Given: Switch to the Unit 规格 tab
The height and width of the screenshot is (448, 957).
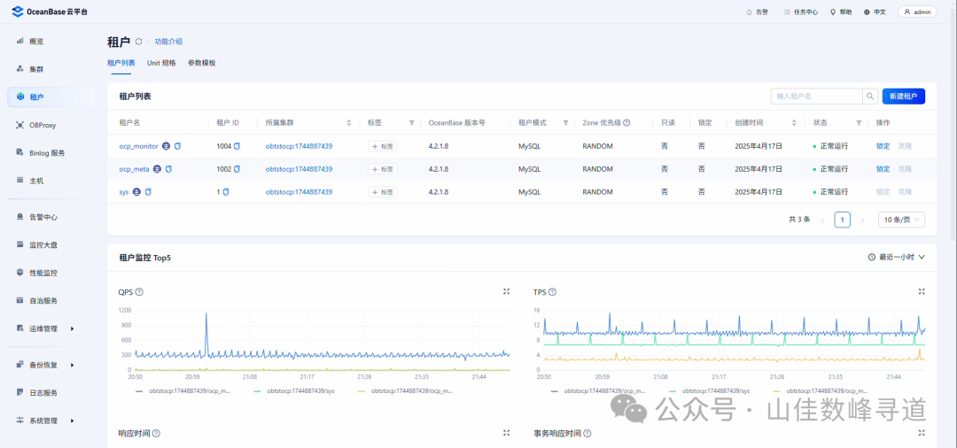Looking at the screenshot, I should (161, 63).
